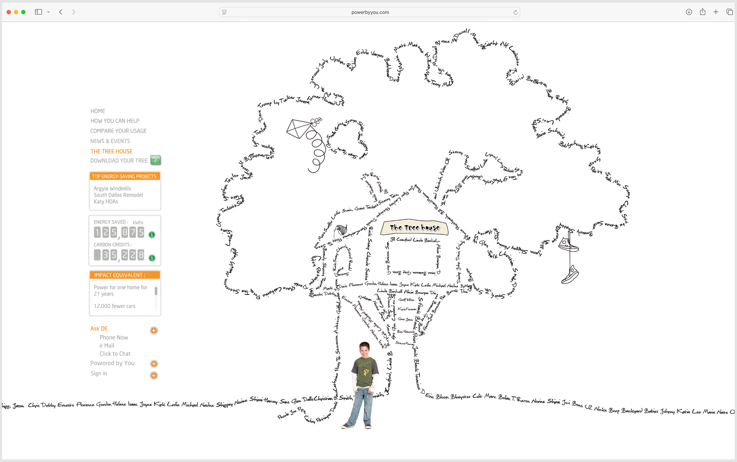Expand the Powered by You section
Image resolution: width=737 pixels, height=462 pixels.
click(x=154, y=364)
